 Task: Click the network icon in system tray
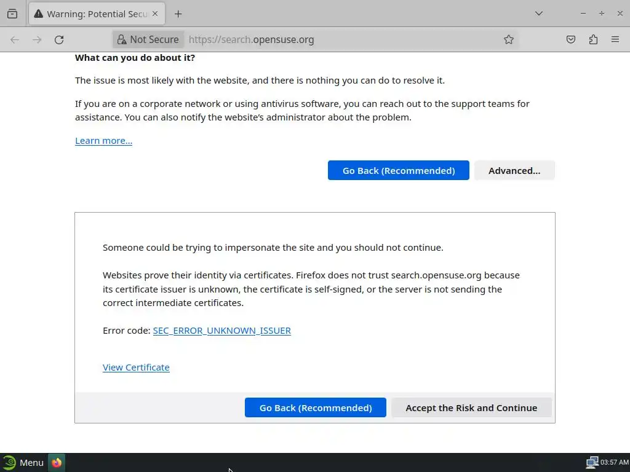point(592,462)
